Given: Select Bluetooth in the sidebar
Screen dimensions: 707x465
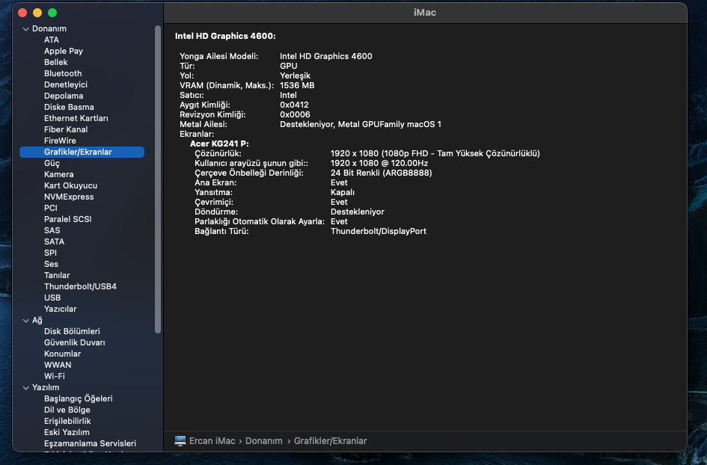Looking at the screenshot, I should [x=63, y=73].
